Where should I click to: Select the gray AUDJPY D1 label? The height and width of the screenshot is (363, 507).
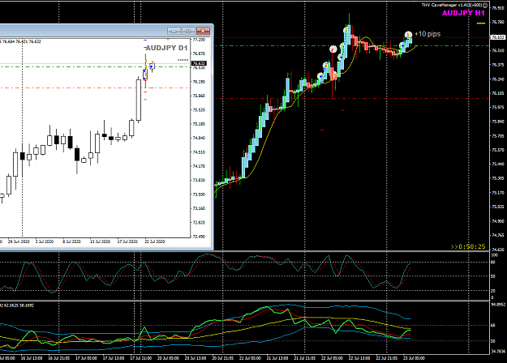(x=167, y=48)
